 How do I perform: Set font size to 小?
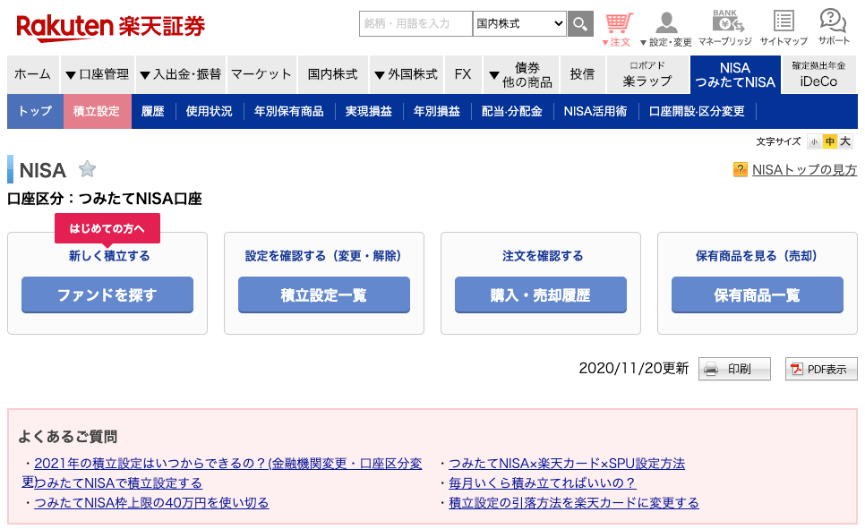pos(814,141)
